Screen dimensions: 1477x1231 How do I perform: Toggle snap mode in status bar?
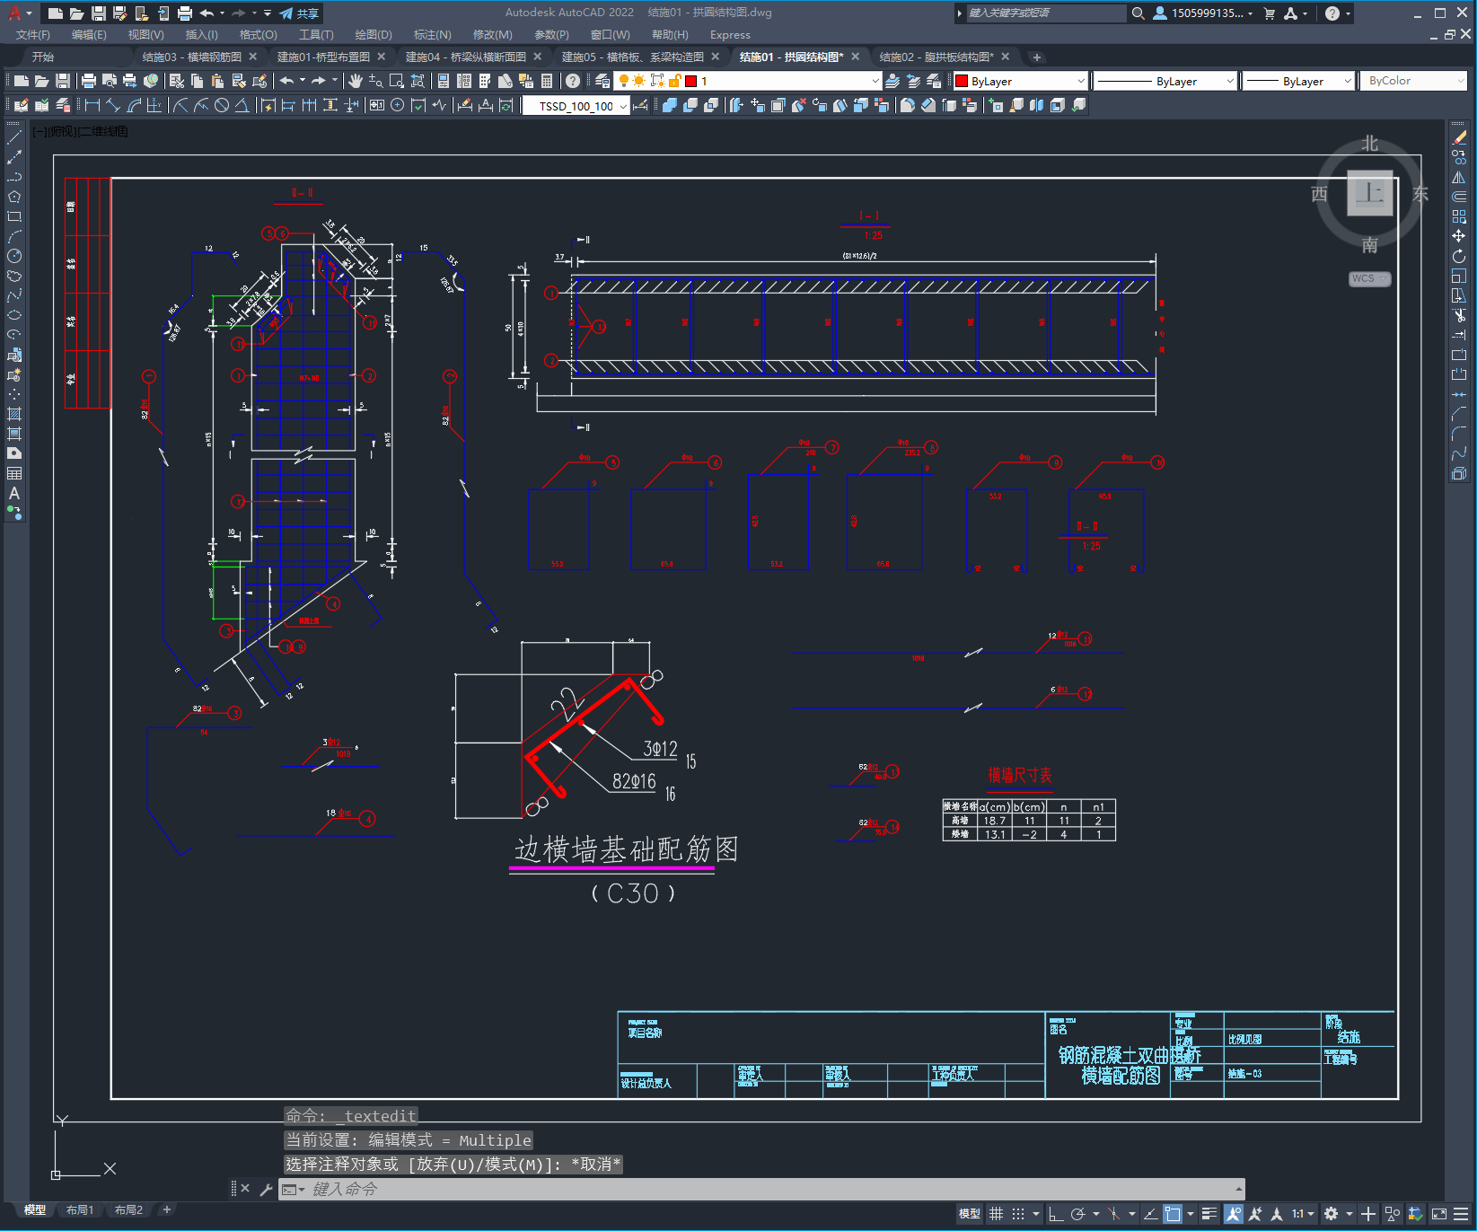1018,1214
